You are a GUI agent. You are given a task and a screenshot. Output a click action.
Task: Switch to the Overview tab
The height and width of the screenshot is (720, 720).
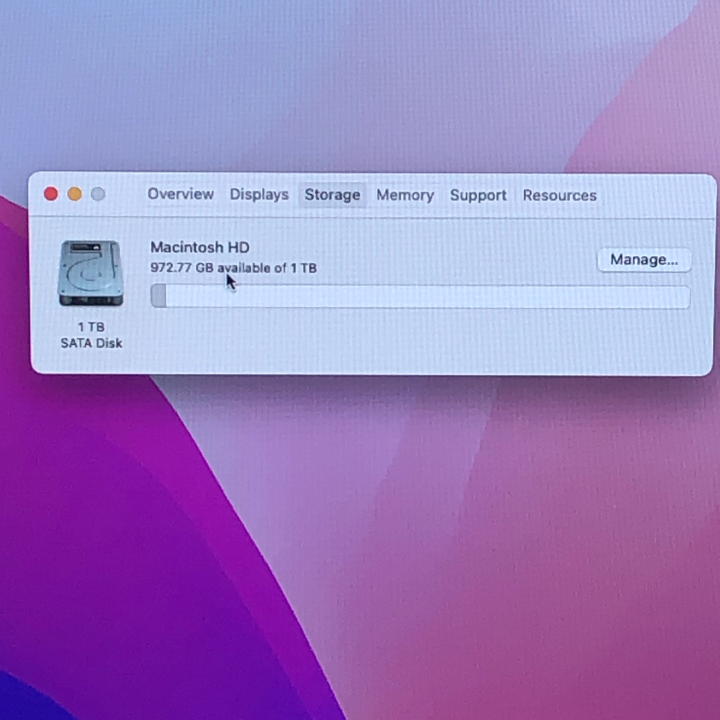[x=181, y=194]
